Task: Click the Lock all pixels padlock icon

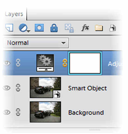Action: [54, 28]
